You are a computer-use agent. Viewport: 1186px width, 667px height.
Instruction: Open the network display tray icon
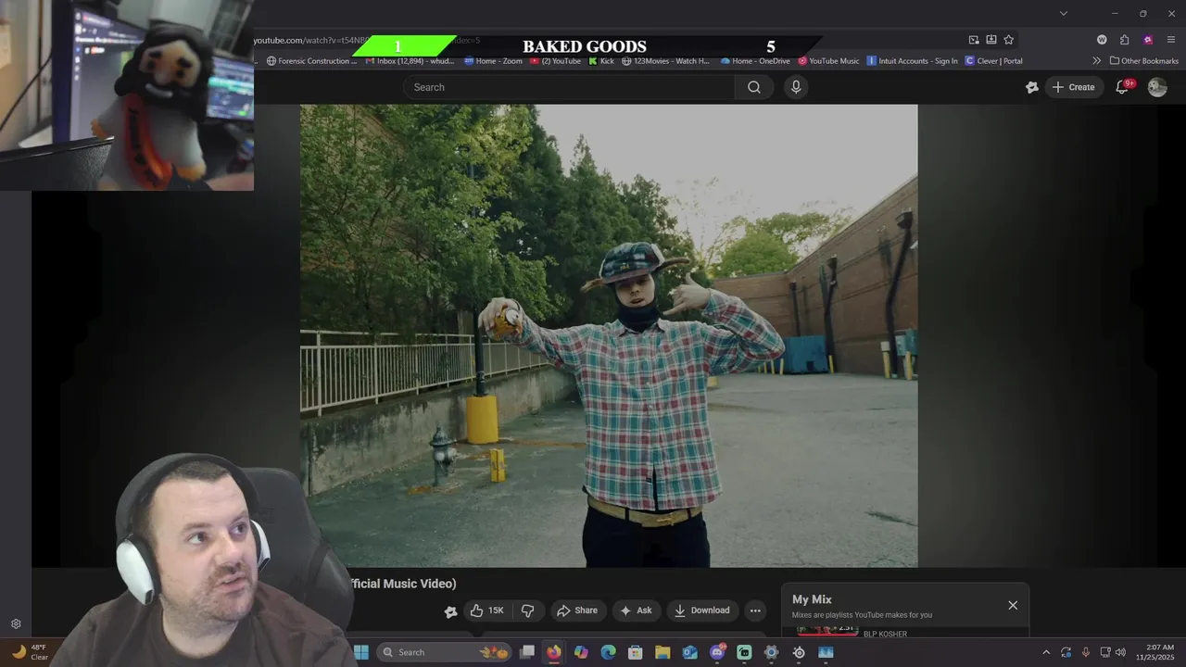(1105, 652)
